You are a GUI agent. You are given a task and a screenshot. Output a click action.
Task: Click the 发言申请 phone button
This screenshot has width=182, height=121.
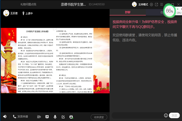point(20,117)
